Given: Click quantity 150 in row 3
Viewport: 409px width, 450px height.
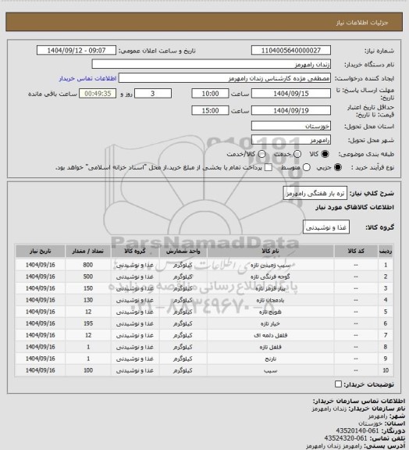Looking at the screenshot, I should [x=88, y=288].
